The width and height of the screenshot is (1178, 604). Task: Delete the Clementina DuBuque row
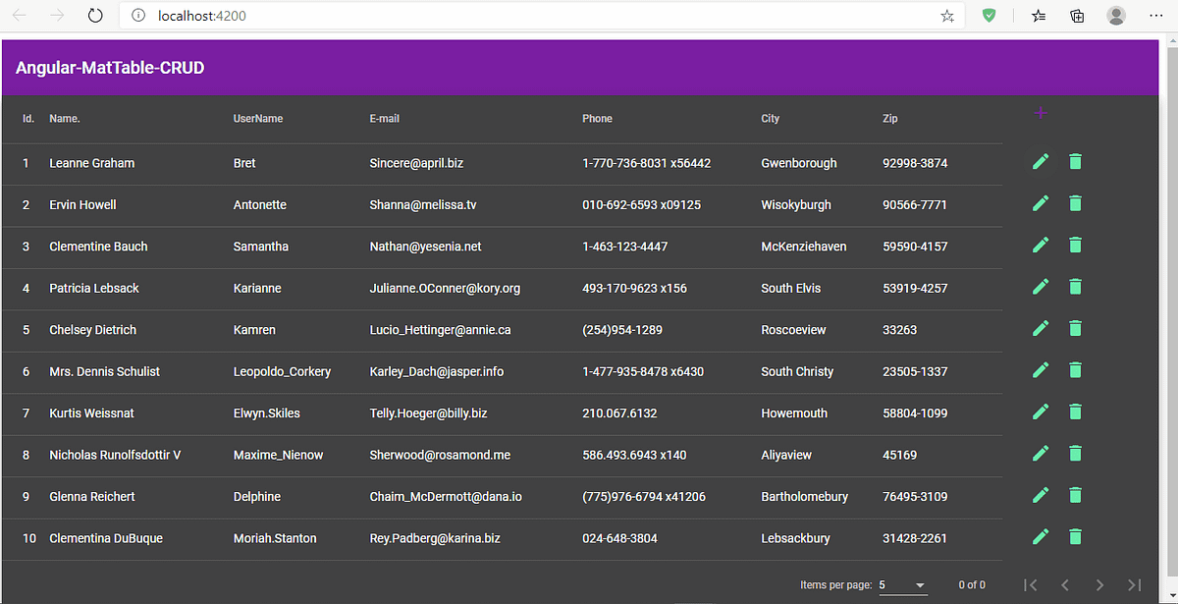pos(1075,535)
